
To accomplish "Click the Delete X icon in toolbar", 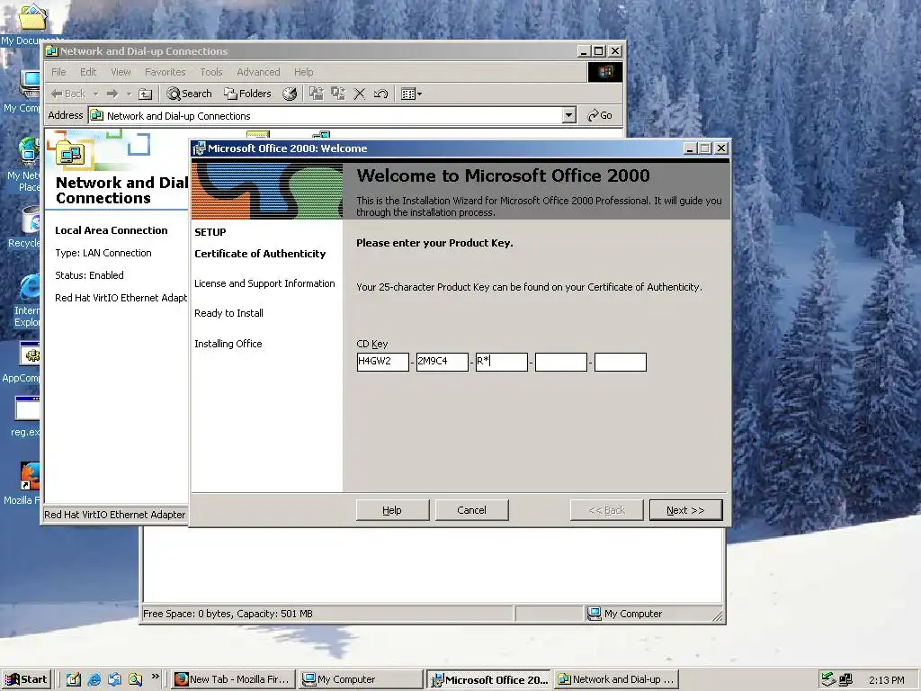I will tap(360, 94).
